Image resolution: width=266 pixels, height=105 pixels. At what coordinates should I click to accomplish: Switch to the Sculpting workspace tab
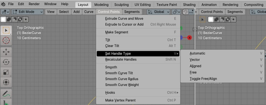coord(121,5)
